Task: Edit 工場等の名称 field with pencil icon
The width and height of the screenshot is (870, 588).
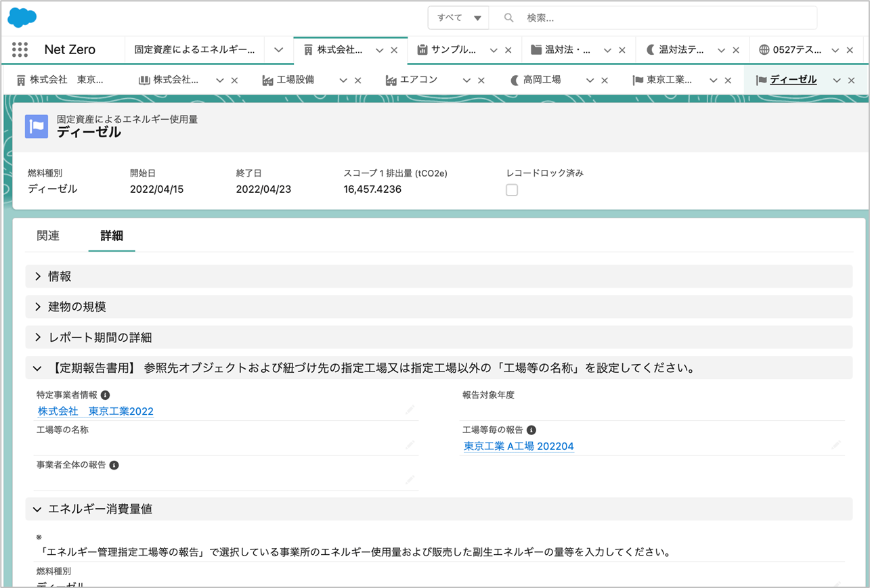Action: [x=410, y=445]
